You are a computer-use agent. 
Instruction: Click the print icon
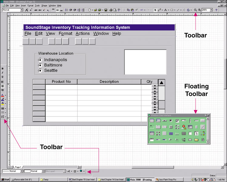[x=111, y=10]
